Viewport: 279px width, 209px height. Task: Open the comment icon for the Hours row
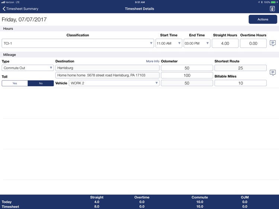tap(273, 43)
